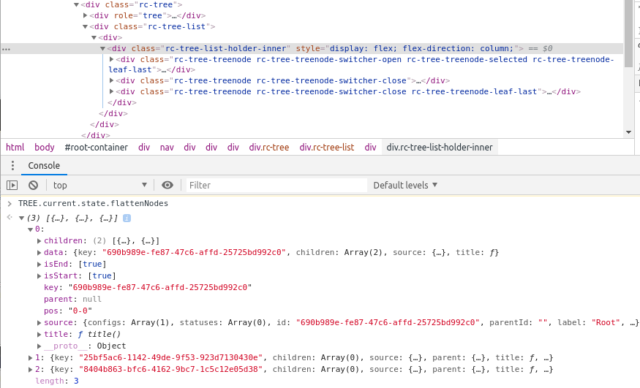Viewport: 640px width, 388px height.
Task: Clear the console with the ban icon
Action: [33, 186]
